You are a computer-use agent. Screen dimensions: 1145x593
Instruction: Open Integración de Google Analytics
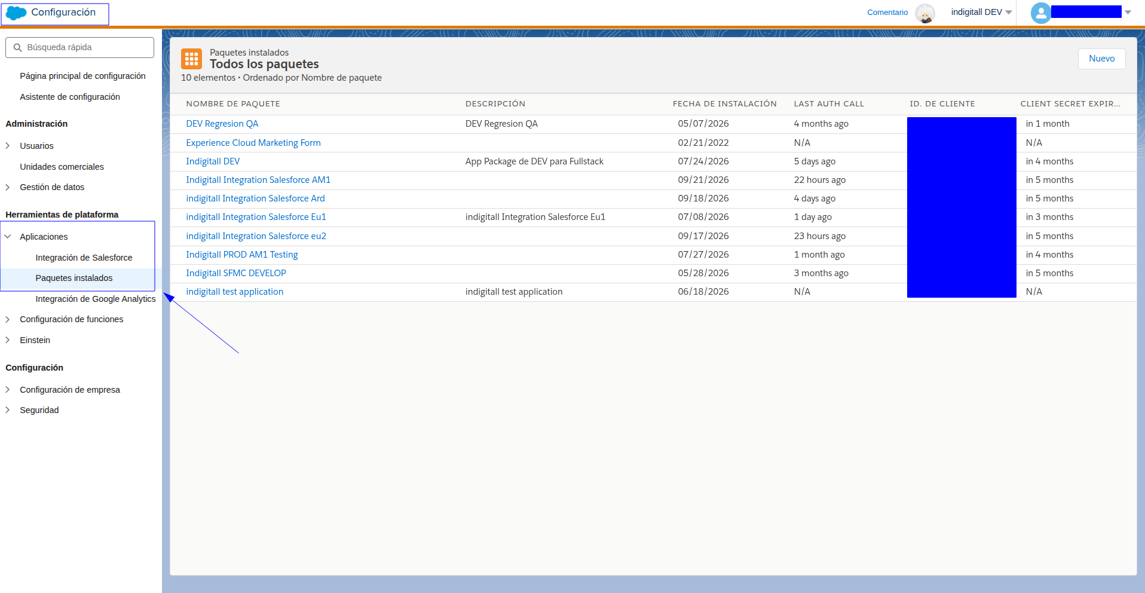click(x=96, y=299)
